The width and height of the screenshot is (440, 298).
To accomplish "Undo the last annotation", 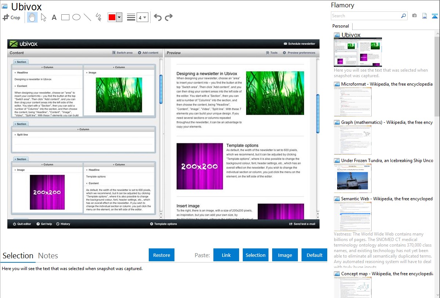I will click(x=158, y=17).
